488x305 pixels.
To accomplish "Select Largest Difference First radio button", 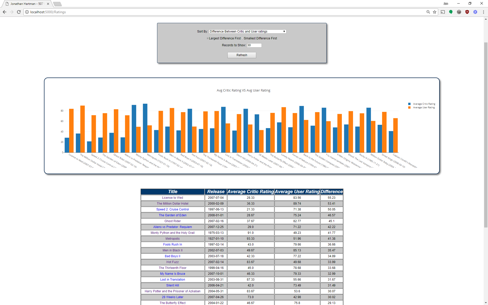I will pyautogui.click(x=208, y=38).
